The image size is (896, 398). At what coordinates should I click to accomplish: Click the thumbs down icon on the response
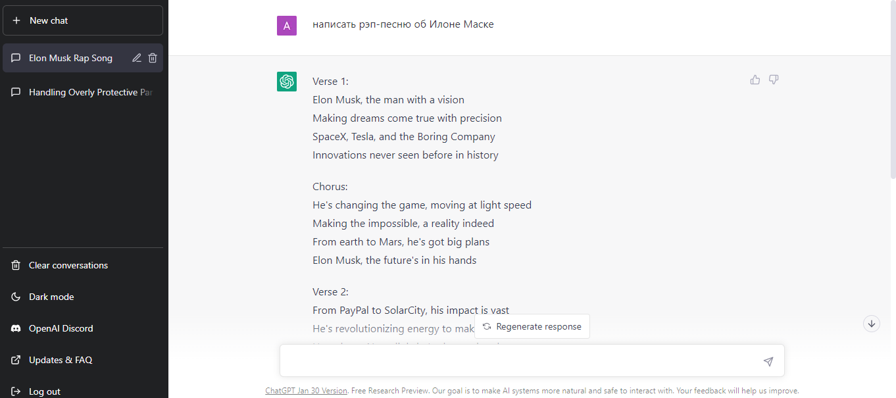(774, 80)
